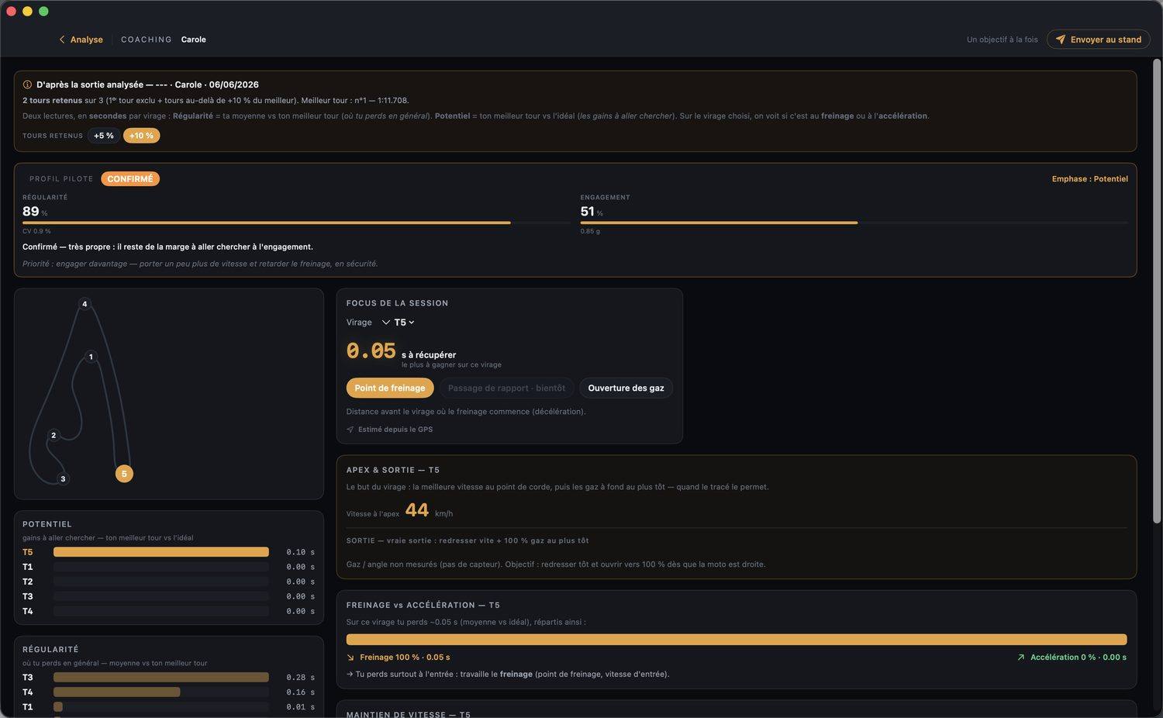Click the 0.05 s à récupérer value

tap(371, 351)
